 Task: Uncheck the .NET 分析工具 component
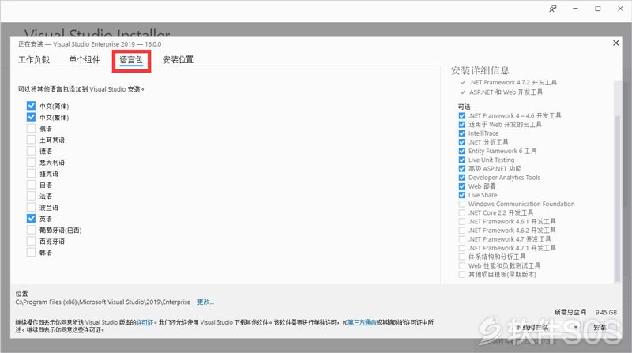tap(462, 142)
